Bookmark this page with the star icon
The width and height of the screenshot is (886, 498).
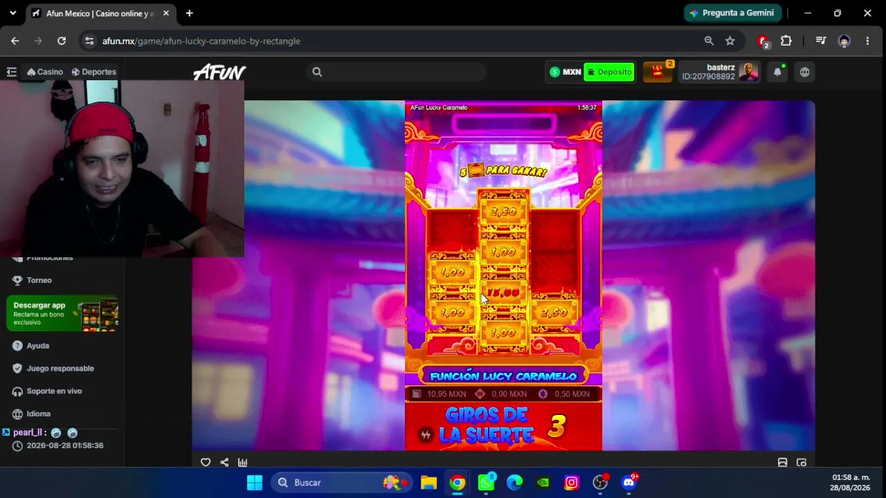tap(730, 41)
